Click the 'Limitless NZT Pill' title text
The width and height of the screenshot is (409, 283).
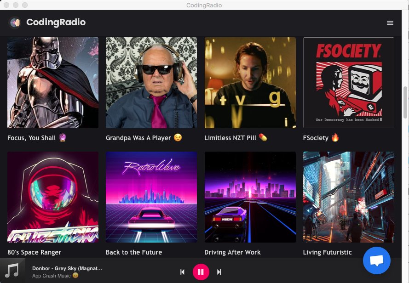click(x=230, y=138)
